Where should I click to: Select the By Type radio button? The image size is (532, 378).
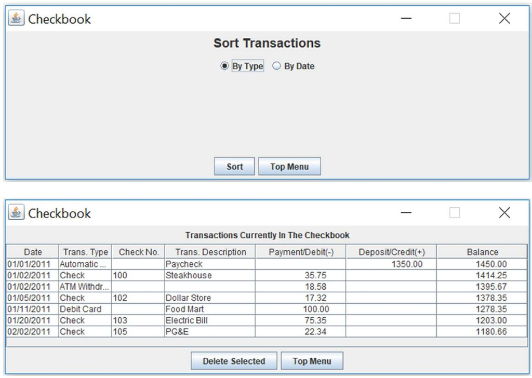(x=225, y=66)
